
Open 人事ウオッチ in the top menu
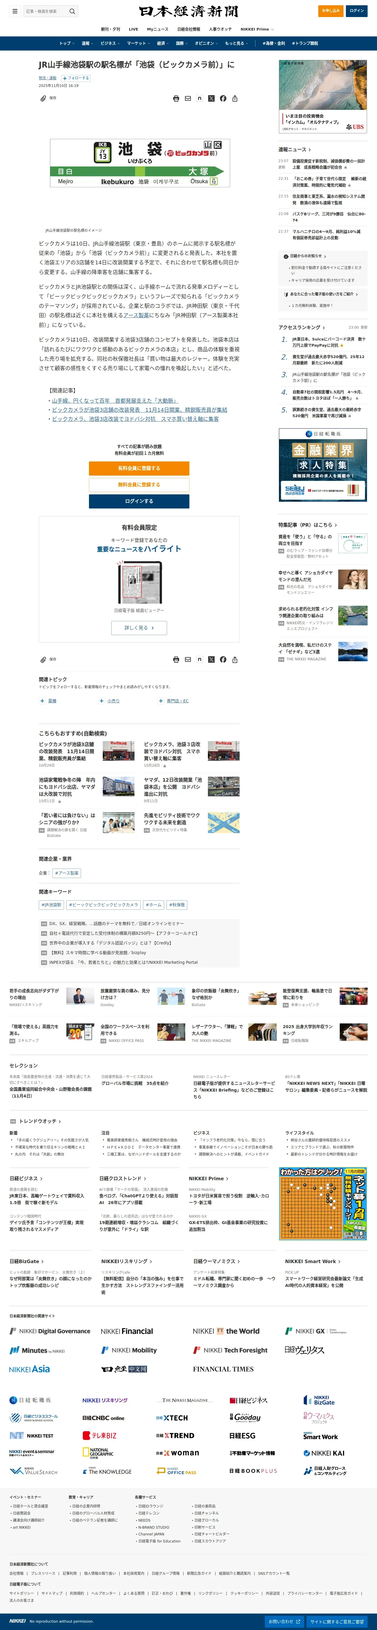[x=220, y=29]
